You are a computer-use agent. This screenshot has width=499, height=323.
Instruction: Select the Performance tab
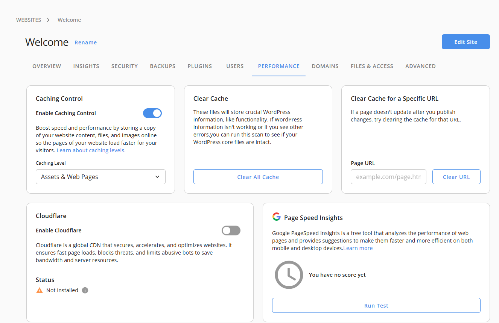pyautogui.click(x=279, y=66)
